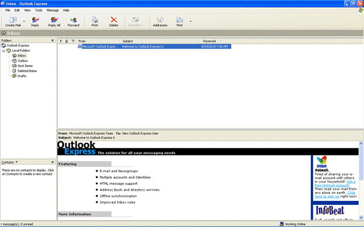Image resolution: width=364 pixels, height=227 pixels.
Task: Click the envelope icon of Microsoft Outlook Express message
Action: [79, 47]
